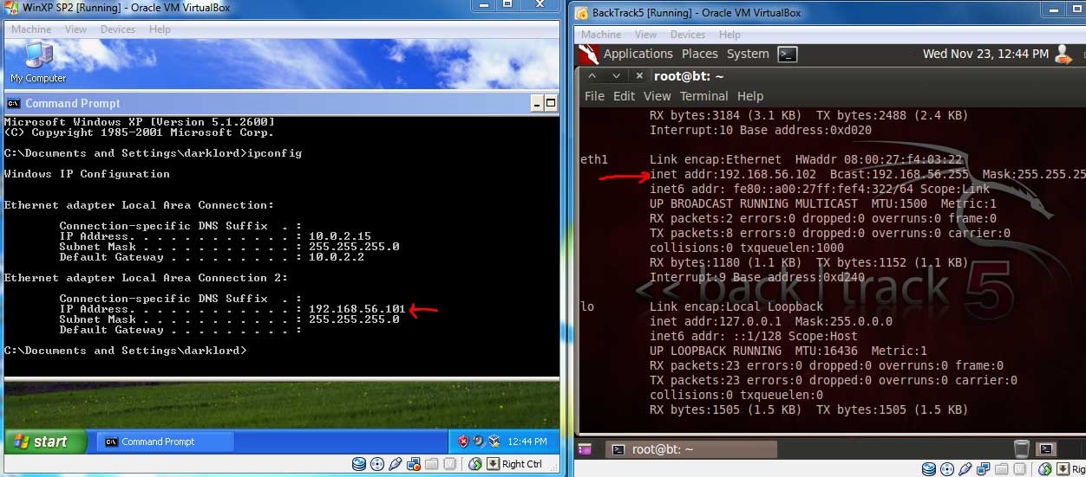Expand the Places menu in BackTrack
Viewport: 1086px width, 477px height.
coord(699,54)
